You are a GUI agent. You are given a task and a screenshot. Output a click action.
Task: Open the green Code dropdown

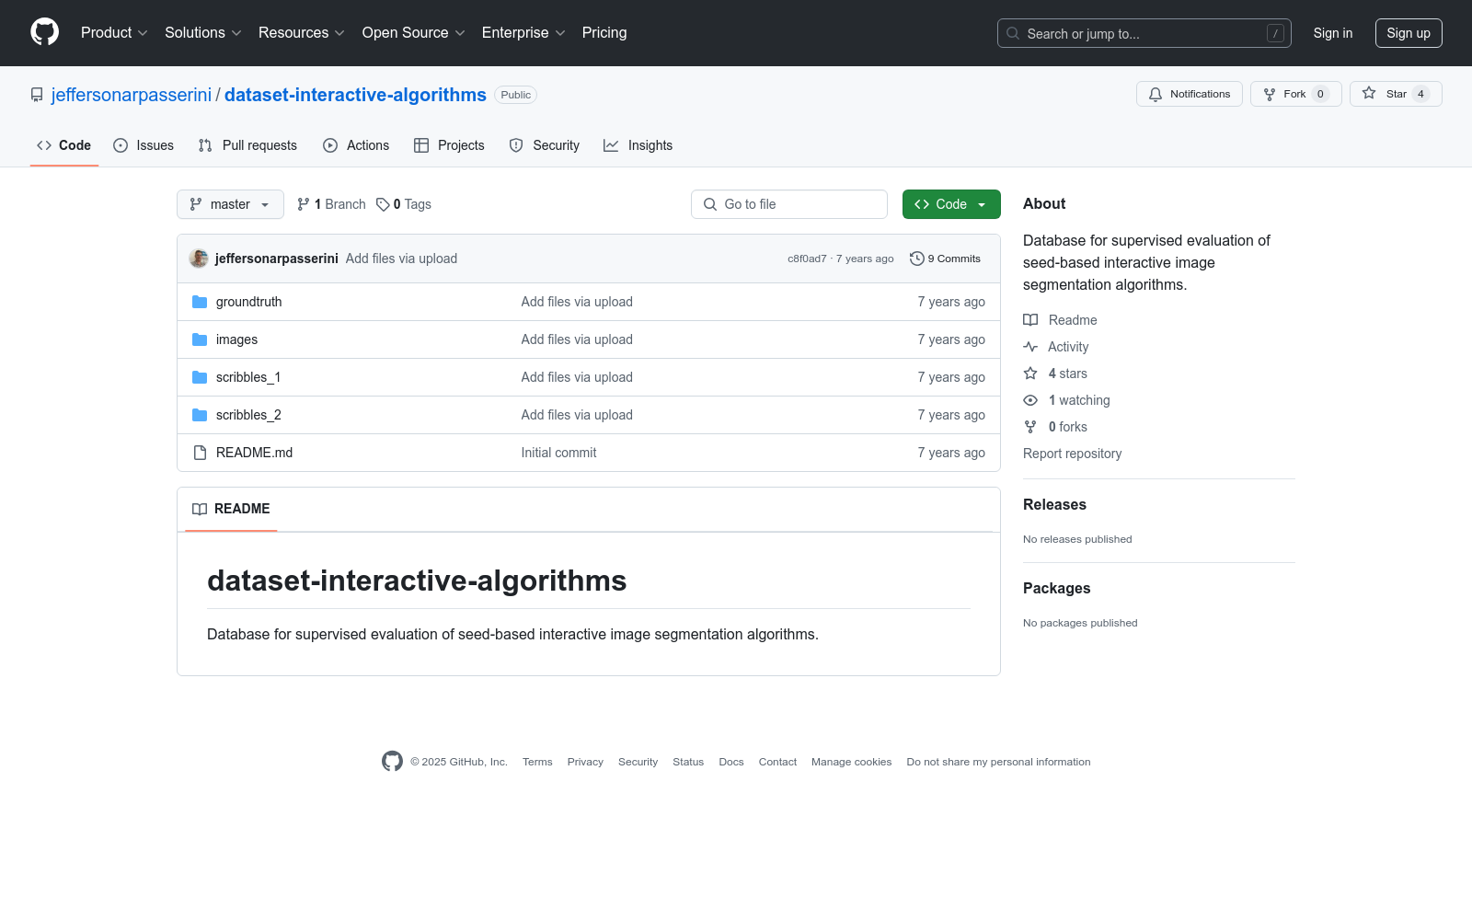[951, 204]
